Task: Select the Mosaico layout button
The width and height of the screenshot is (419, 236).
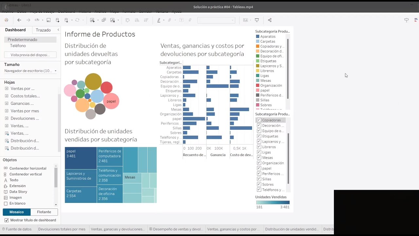Action: (x=16, y=212)
